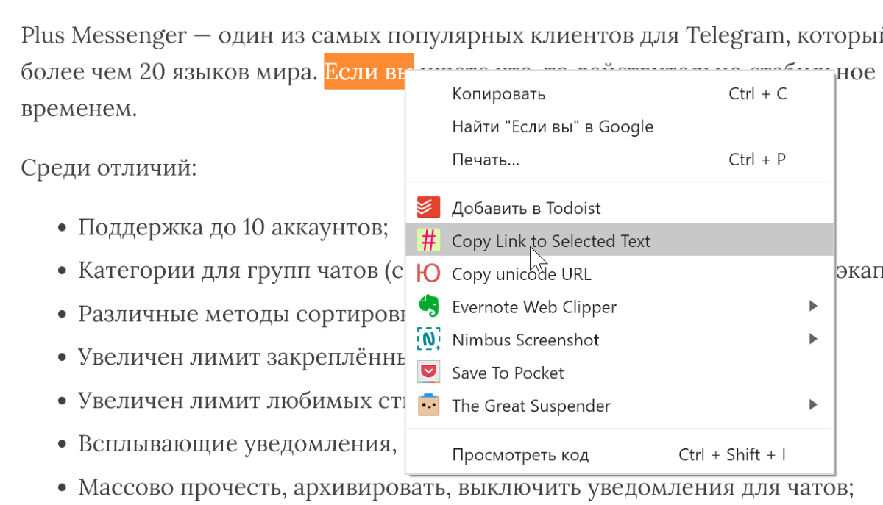Click the pink hash Copy Link icon
The height and width of the screenshot is (505, 883).
pyautogui.click(x=428, y=240)
